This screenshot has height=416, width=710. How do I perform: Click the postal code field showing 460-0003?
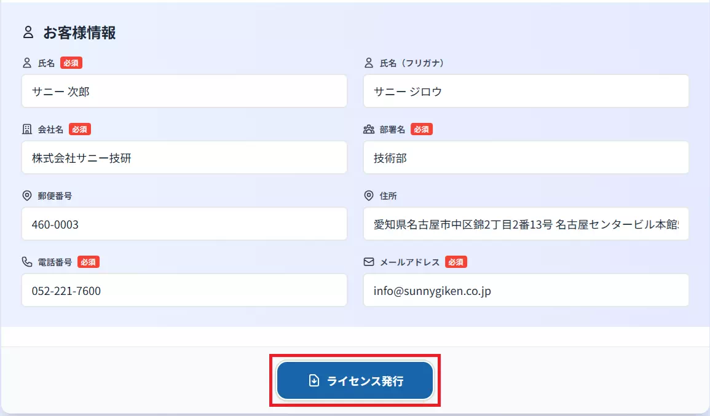[184, 224]
